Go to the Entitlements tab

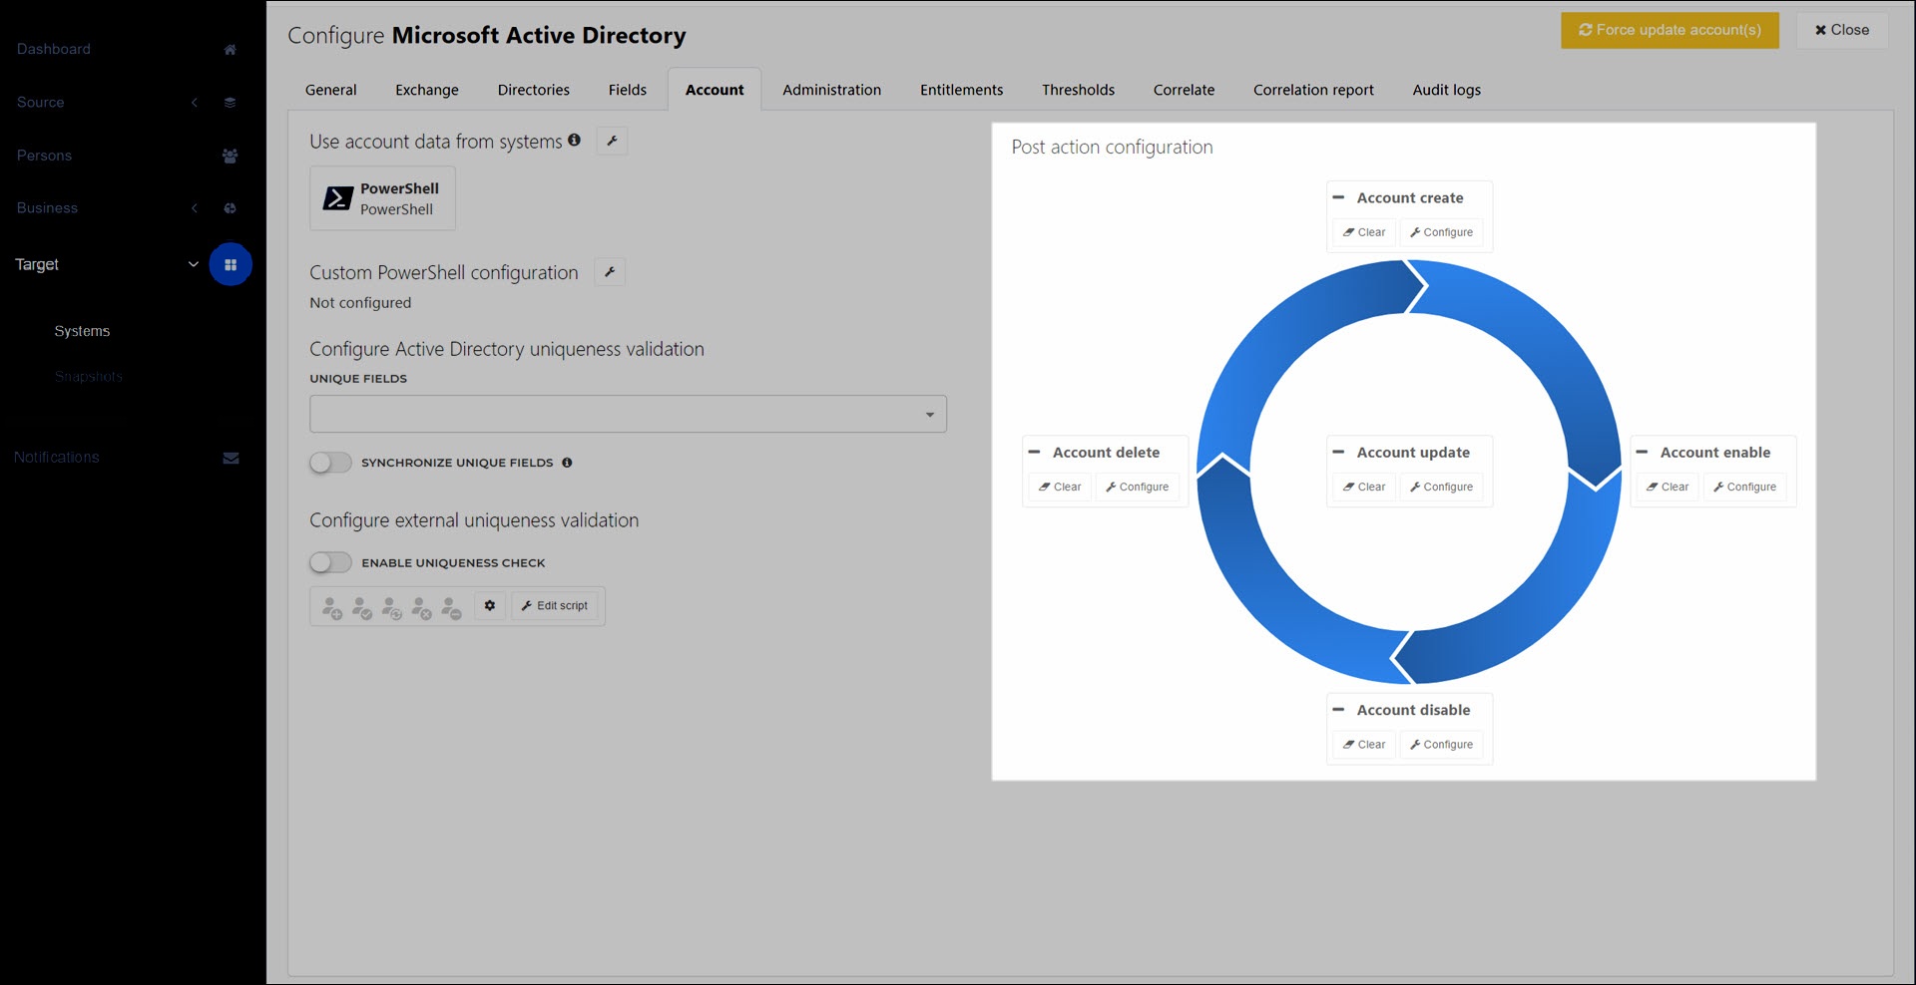coord(961,90)
